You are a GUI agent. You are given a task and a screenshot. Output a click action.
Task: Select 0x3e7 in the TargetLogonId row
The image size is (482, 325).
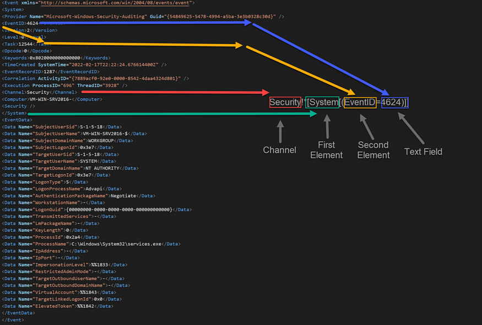click(84, 175)
